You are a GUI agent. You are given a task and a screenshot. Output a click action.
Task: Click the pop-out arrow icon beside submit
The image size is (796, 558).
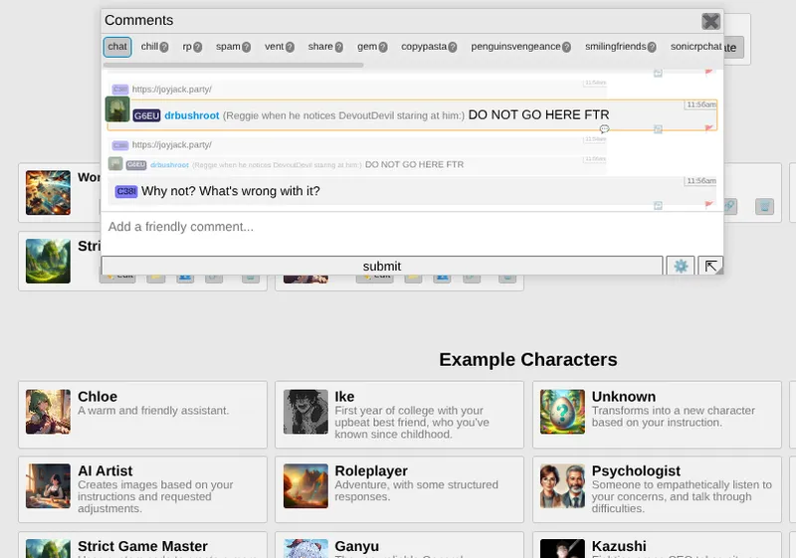pos(710,266)
